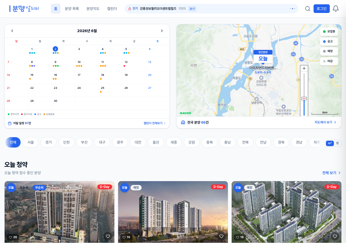The width and height of the screenshot is (346, 243).
Task: Toggle the 마감 map legend filter
Action: [x=329, y=61]
